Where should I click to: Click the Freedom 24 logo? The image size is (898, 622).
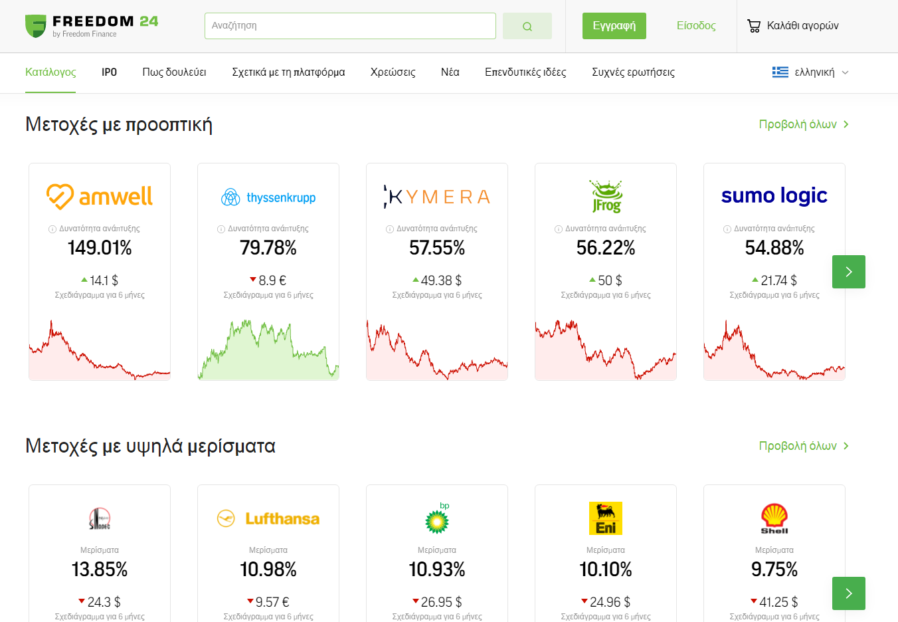click(x=92, y=26)
